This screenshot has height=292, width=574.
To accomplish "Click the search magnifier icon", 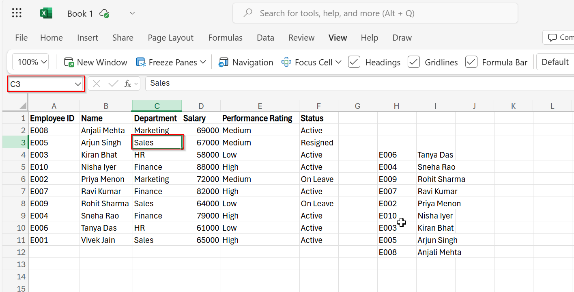I will pos(247,13).
